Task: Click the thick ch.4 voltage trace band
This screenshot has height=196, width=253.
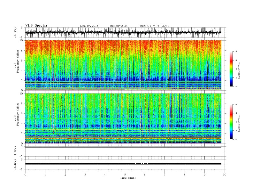Action: tap(123, 164)
